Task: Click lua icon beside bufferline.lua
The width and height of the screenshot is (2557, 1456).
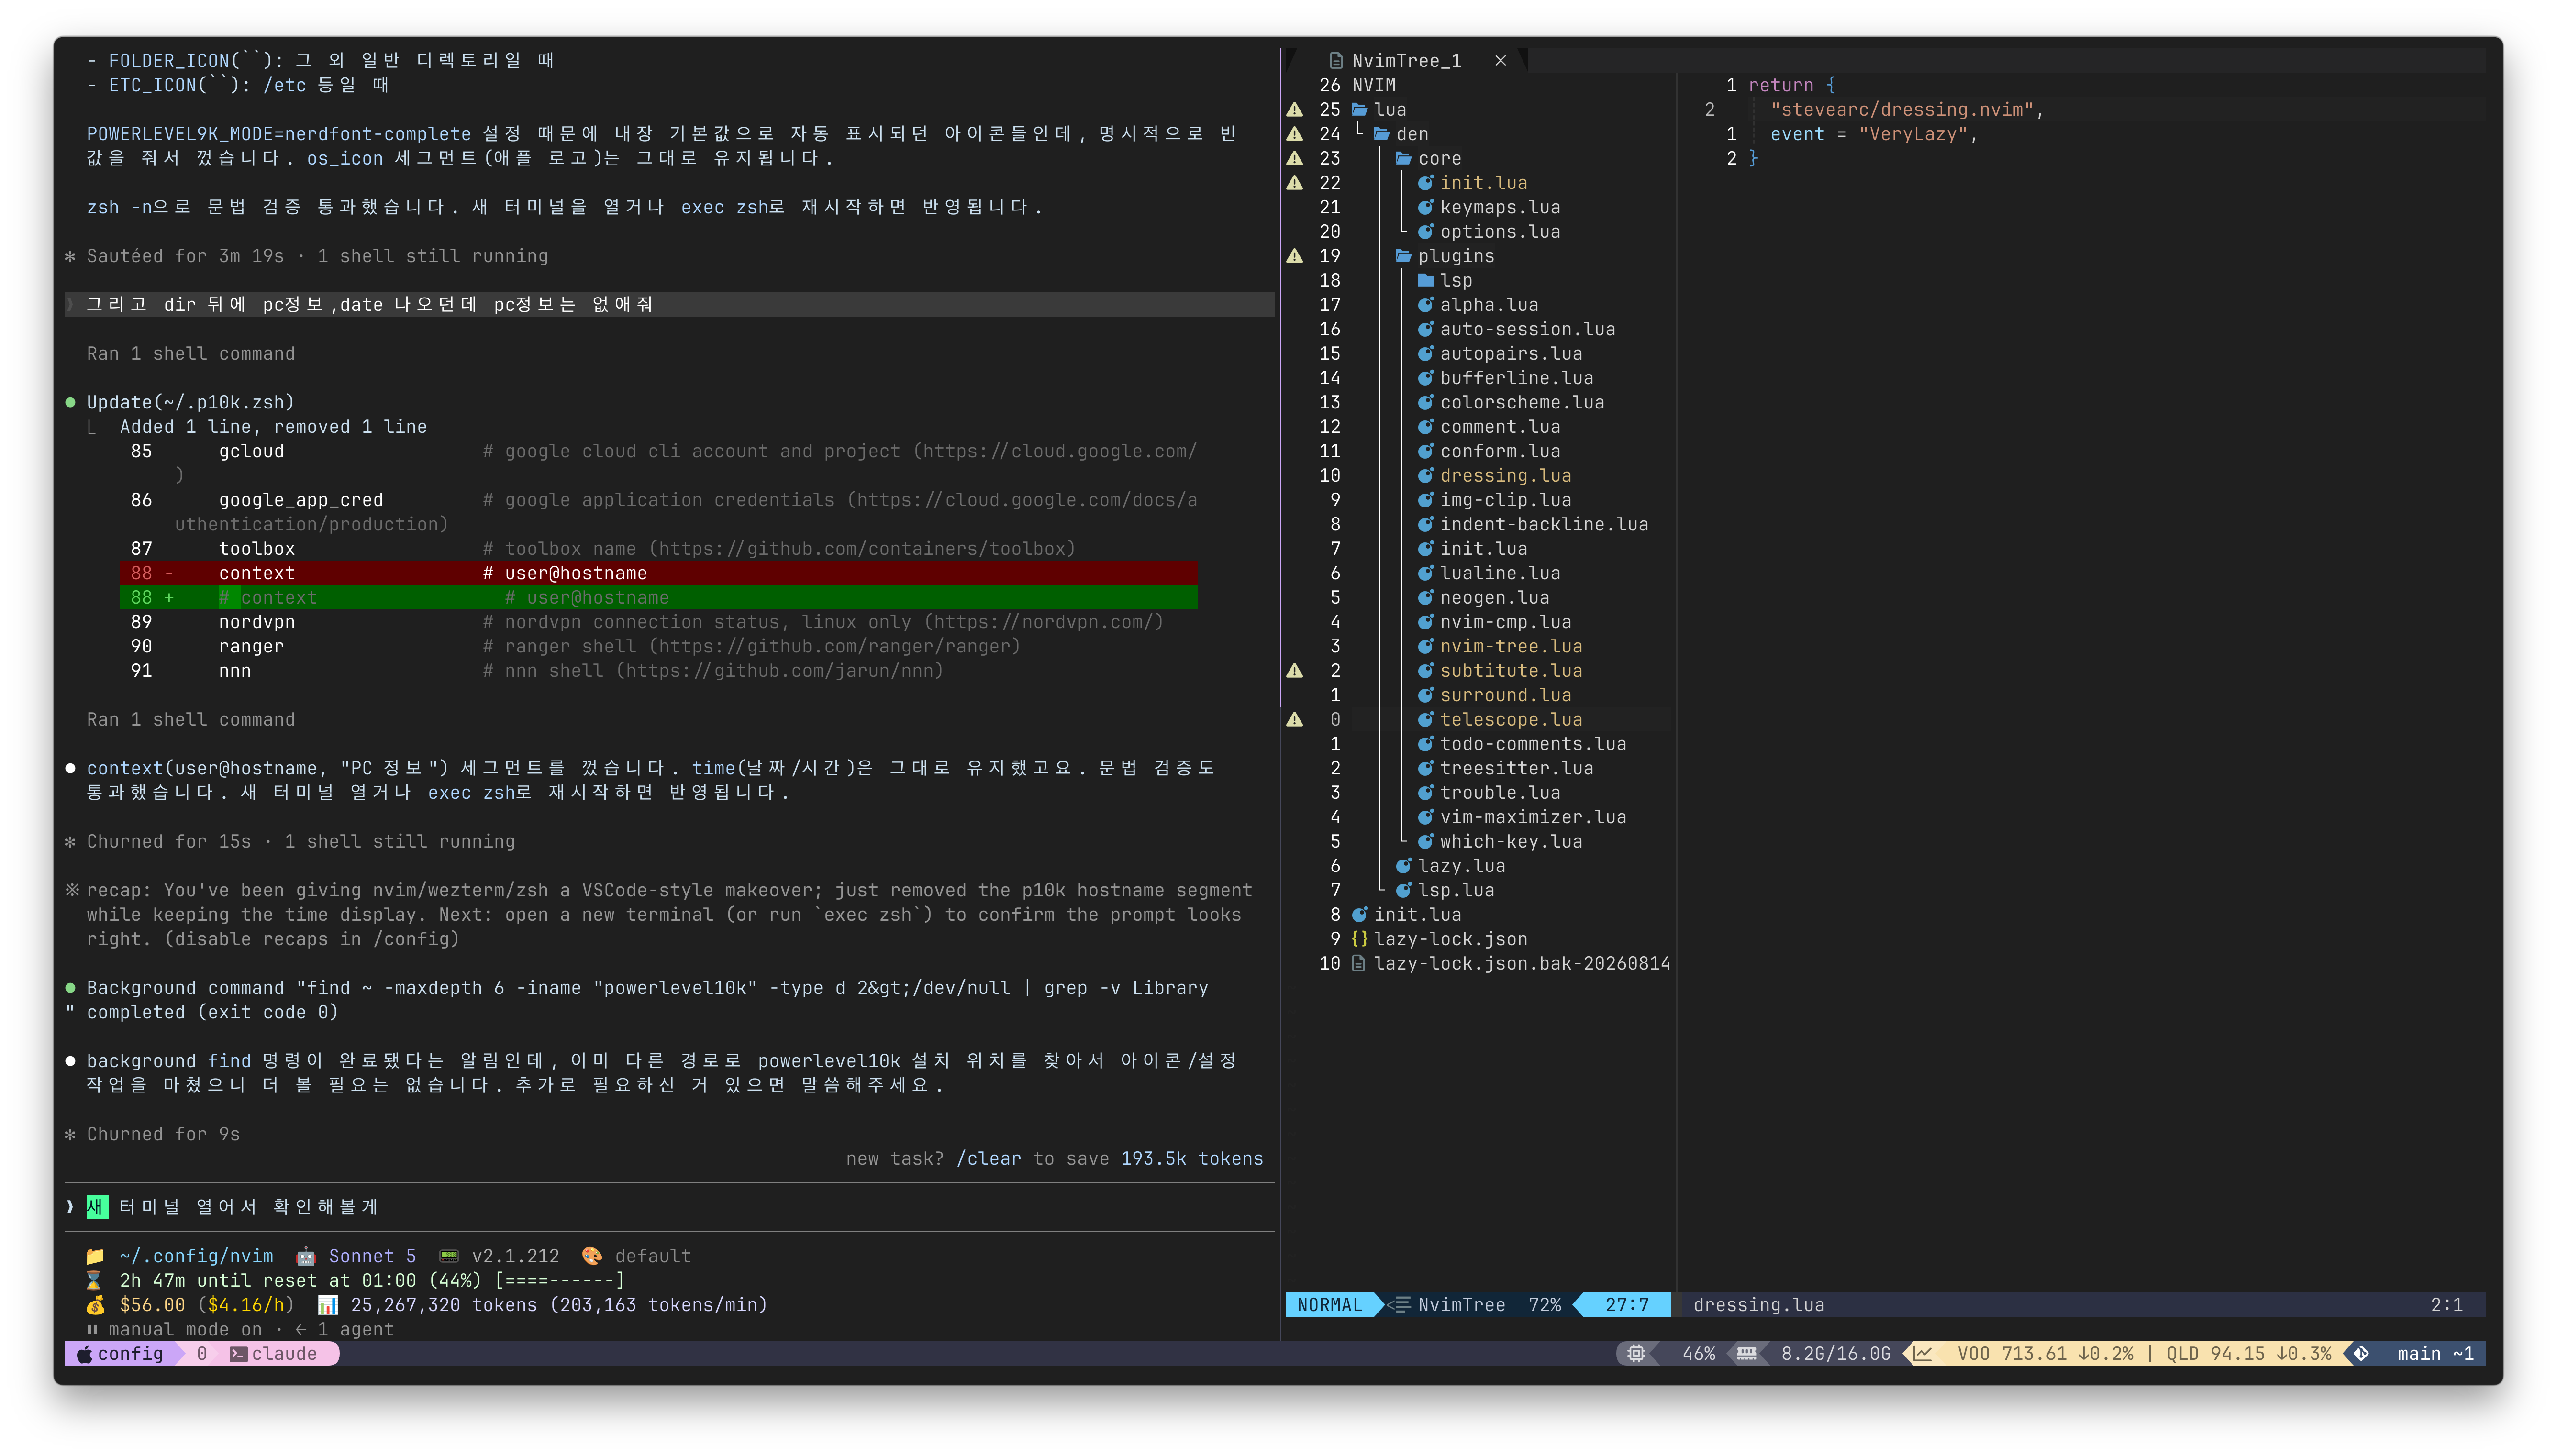Action: tap(1426, 378)
